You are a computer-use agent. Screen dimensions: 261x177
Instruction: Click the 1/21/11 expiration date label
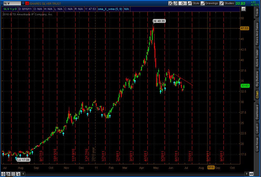(103, 156)
